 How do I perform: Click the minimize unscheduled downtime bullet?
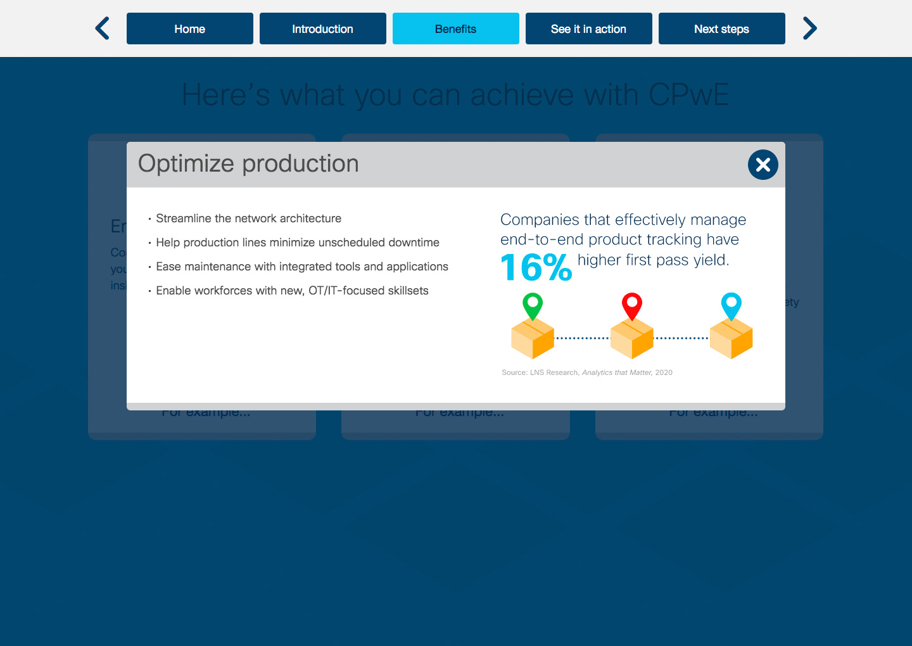[x=297, y=243]
